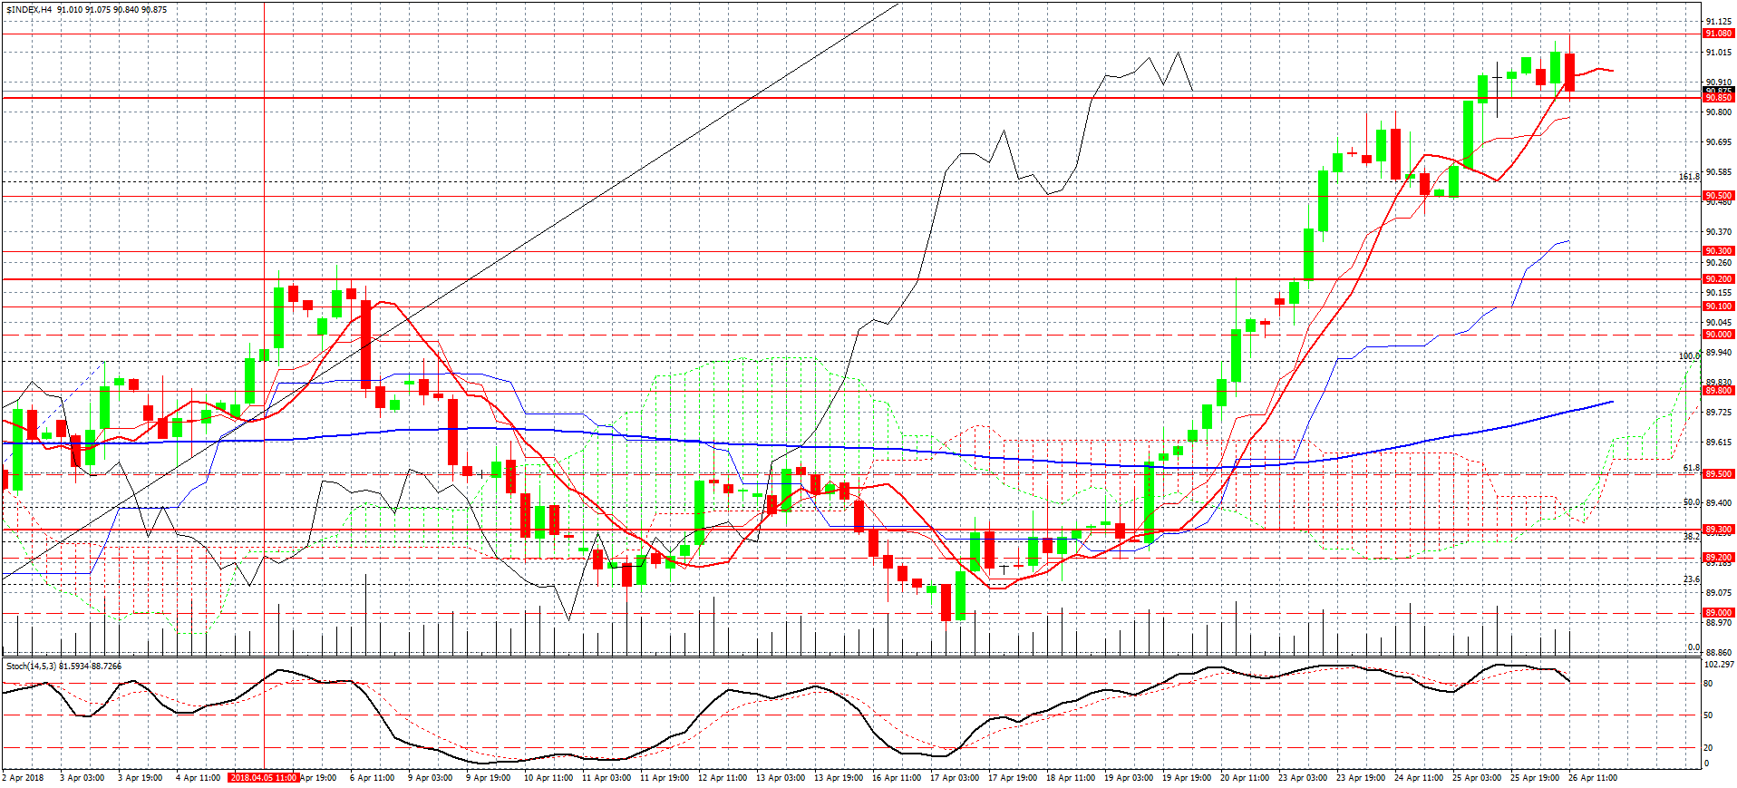Select the red 90.850 price level tag
Image resolution: width=1737 pixels, height=788 pixels.
1719,98
